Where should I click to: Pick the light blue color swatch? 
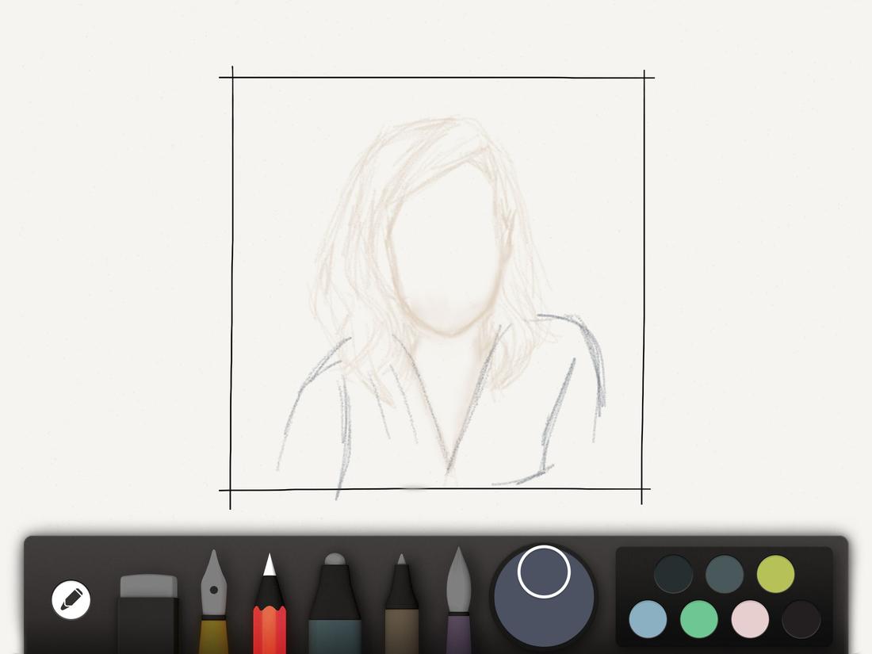click(x=648, y=620)
